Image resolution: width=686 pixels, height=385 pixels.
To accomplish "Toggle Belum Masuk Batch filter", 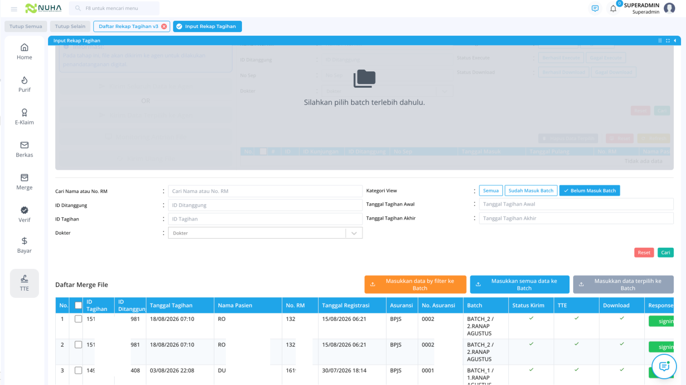I will [x=590, y=191].
